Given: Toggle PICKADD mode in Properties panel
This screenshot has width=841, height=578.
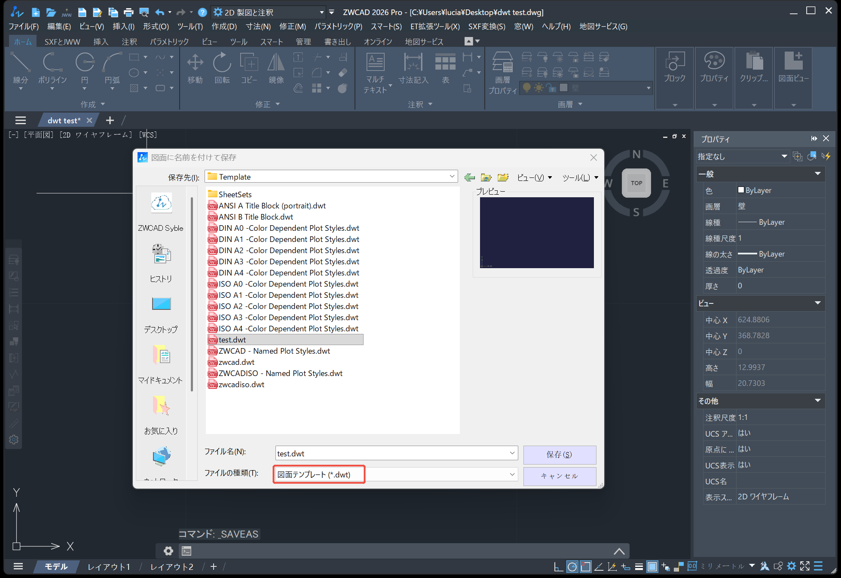Looking at the screenshot, I should [798, 156].
